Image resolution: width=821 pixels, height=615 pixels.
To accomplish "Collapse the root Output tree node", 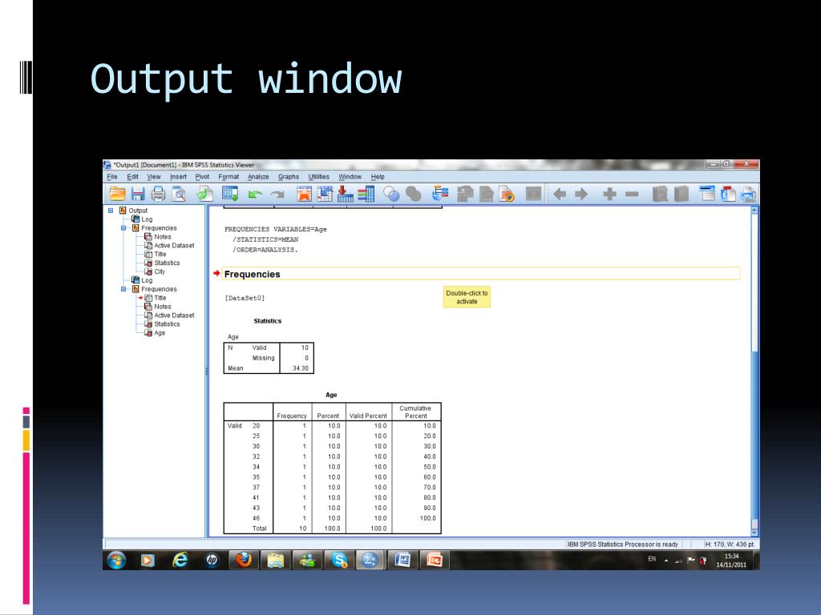I will pyautogui.click(x=111, y=211).
